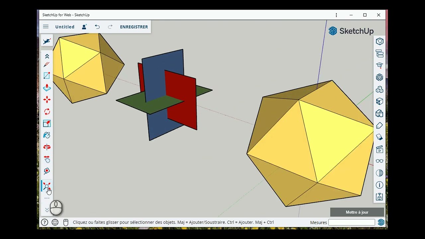This screenshot has width=425, height=239.
Task: Open the Outliner panel
Action: 380,53
